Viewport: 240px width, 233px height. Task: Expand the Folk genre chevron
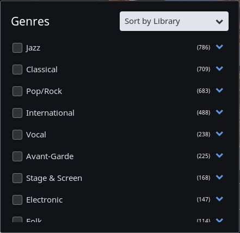tap(219, 220)
